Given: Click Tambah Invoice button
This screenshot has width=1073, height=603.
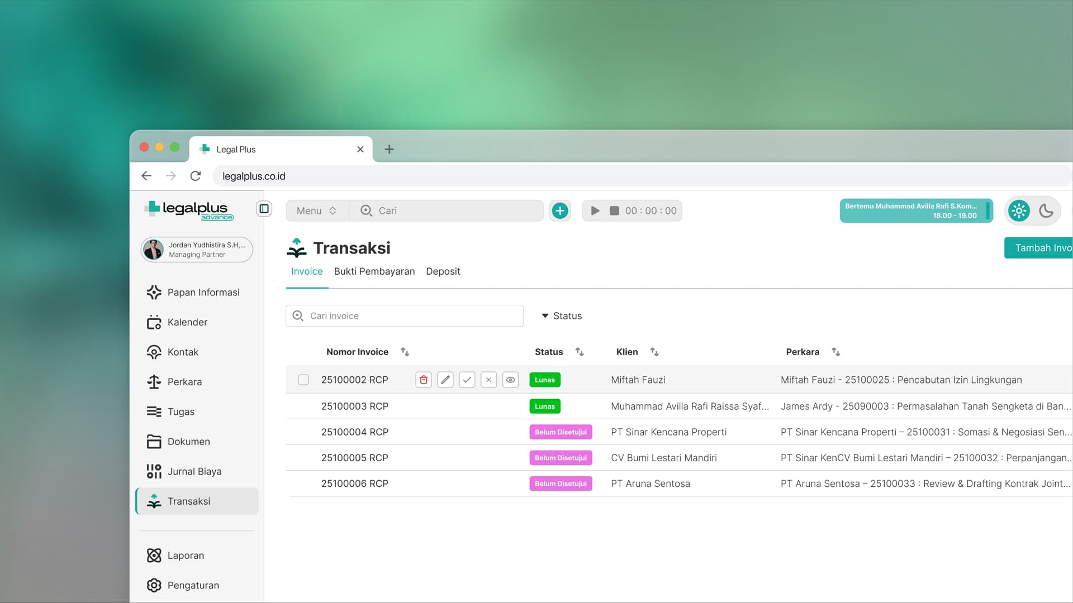Looking at the screenshot, I should [x=1039, y=248].
